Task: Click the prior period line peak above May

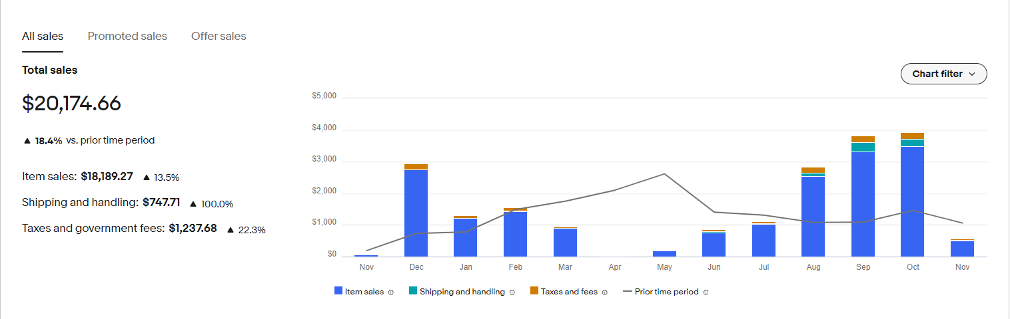Action: pyautogui.click(x=664, y=174)
